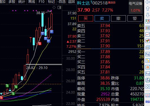
Task: Click the 警 alert button
Action: tap(135, 18)
